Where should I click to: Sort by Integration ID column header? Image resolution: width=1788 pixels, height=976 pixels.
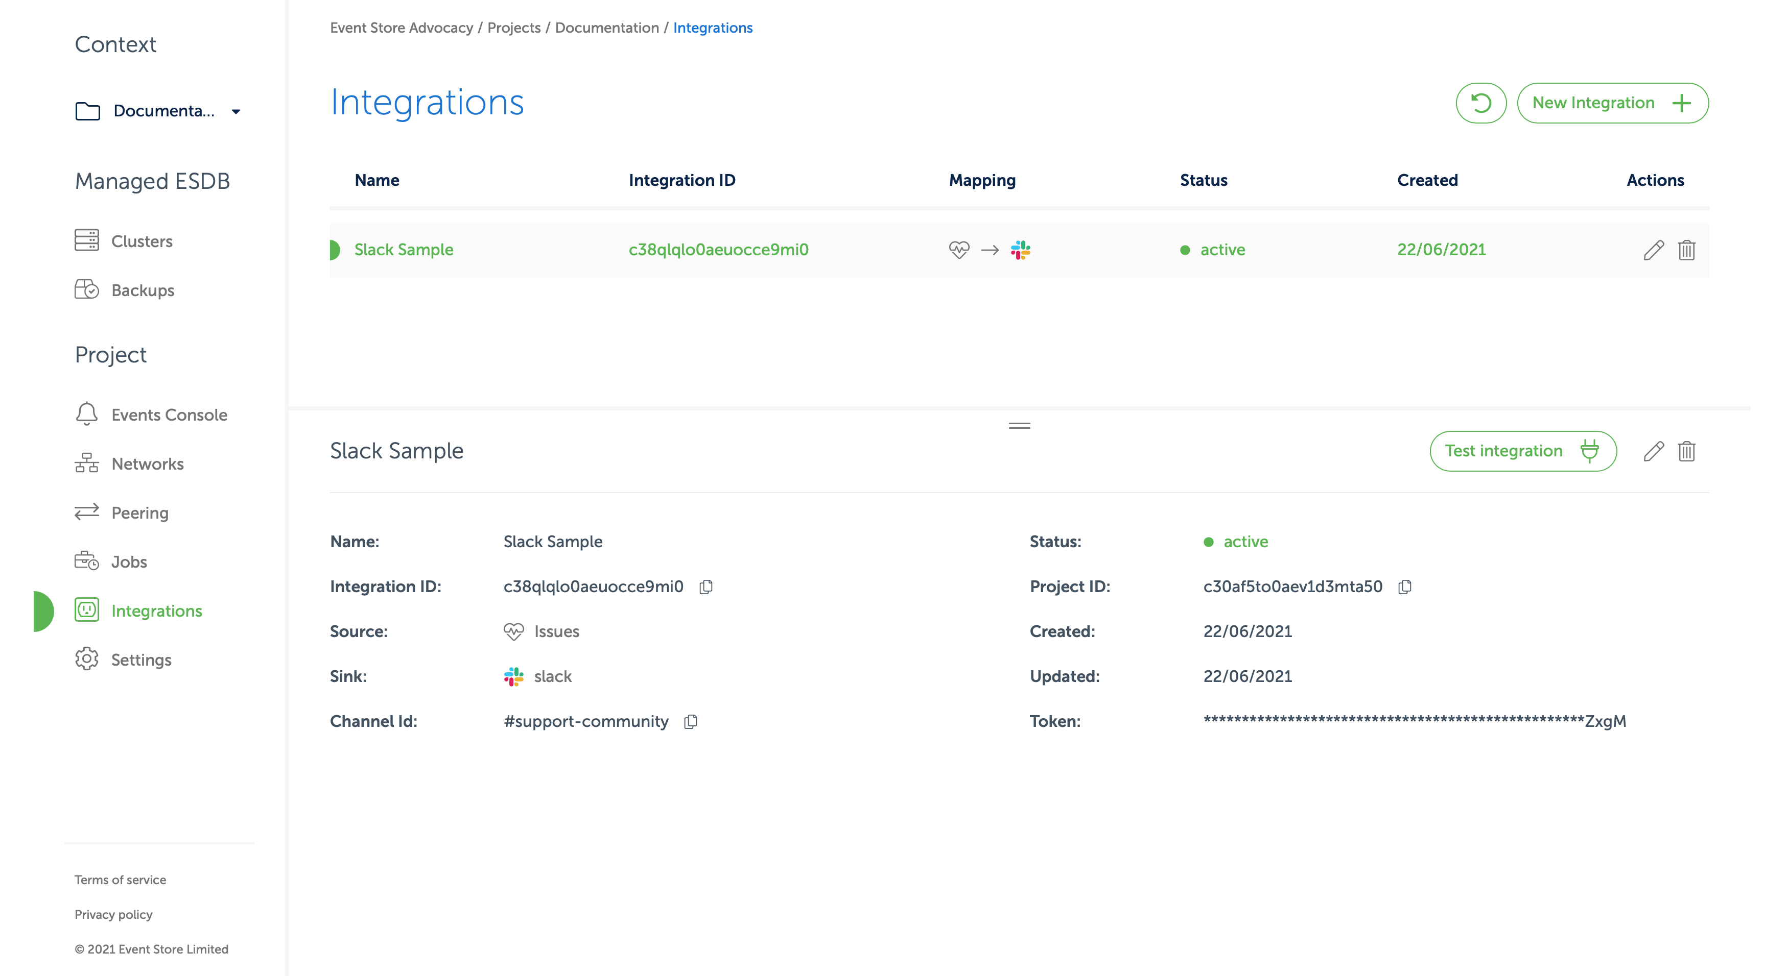pyautogui.click(x=681, y=180)
